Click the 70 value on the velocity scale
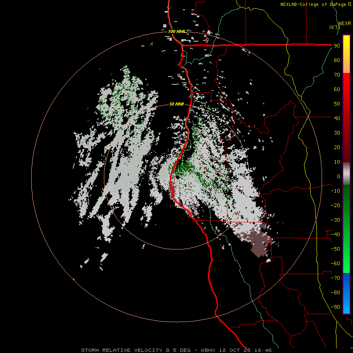 click(337, 75)
